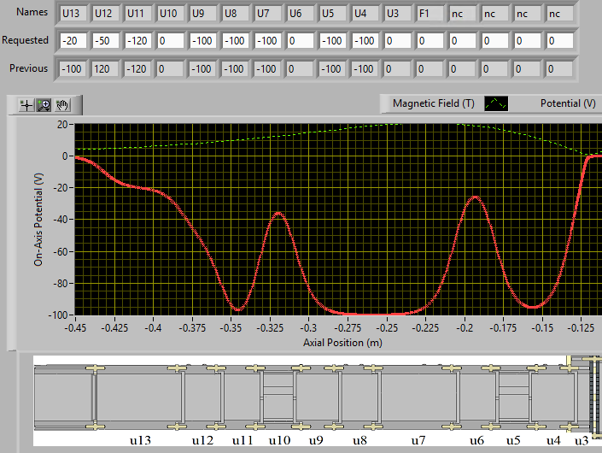This screenshot has width=602, height=453.
Task: Click Previous value for U13 (-100)
Action: (x=73, y=69)
